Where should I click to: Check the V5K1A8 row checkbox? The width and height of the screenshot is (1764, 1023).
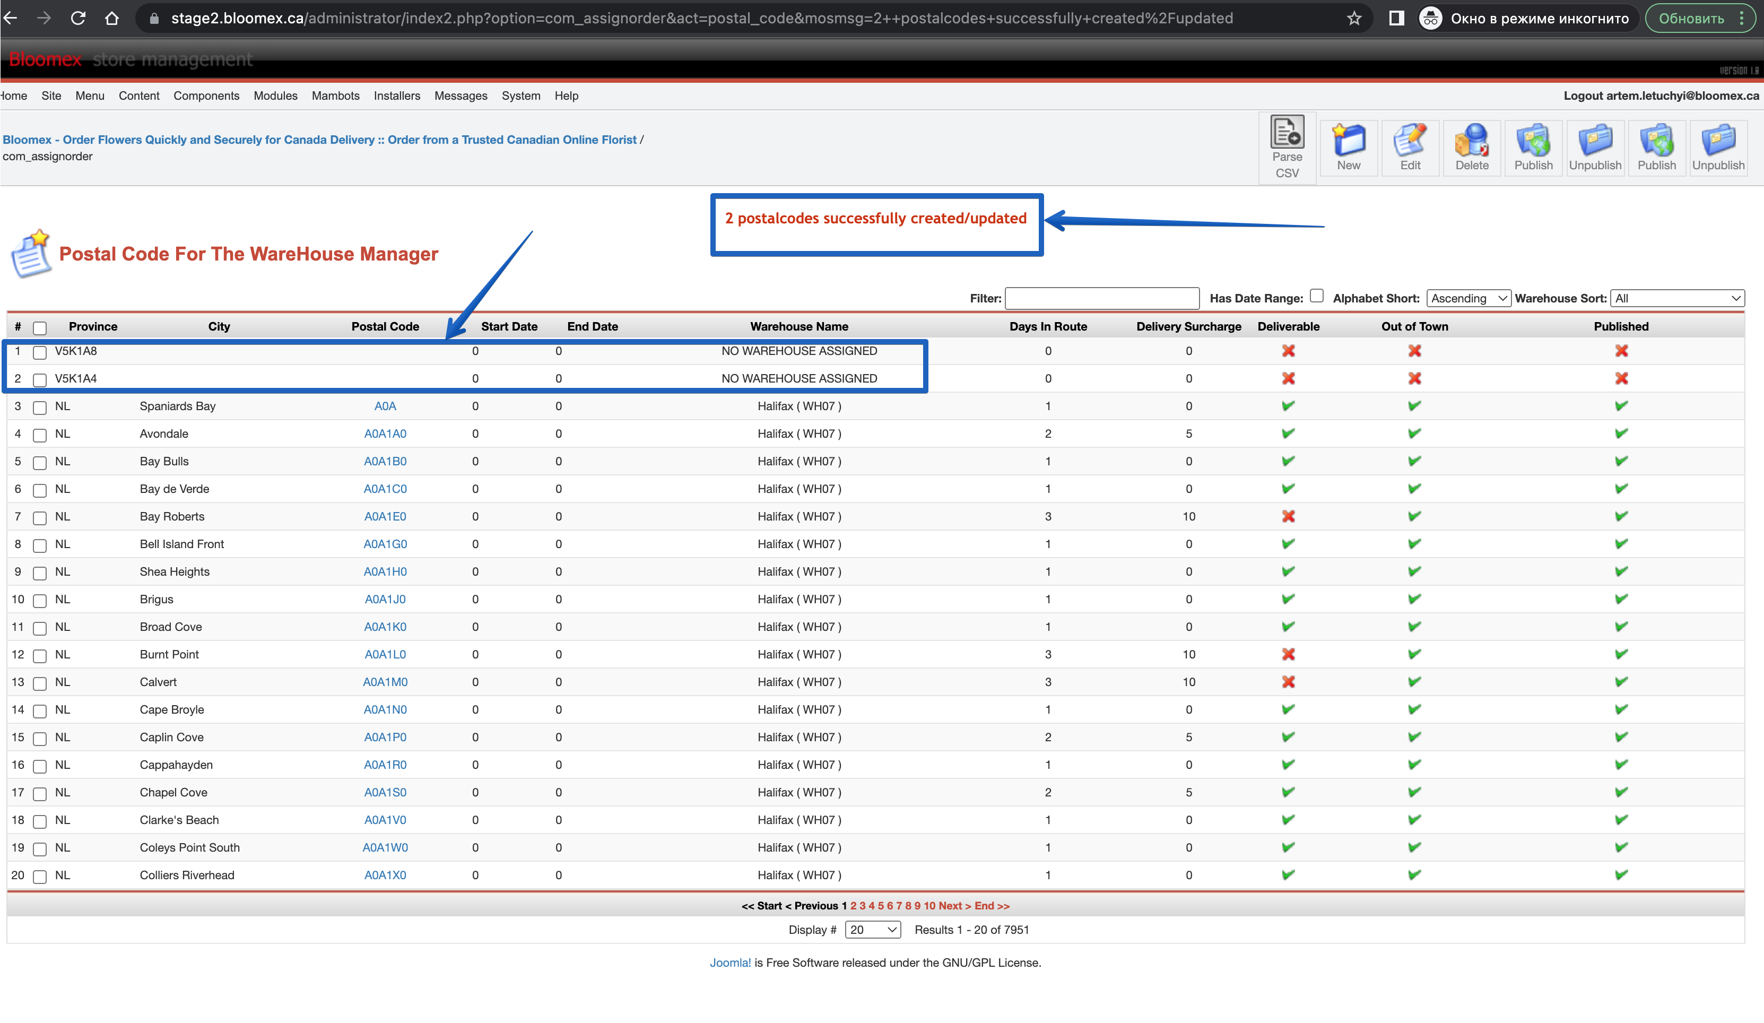(x=40, y=352)
